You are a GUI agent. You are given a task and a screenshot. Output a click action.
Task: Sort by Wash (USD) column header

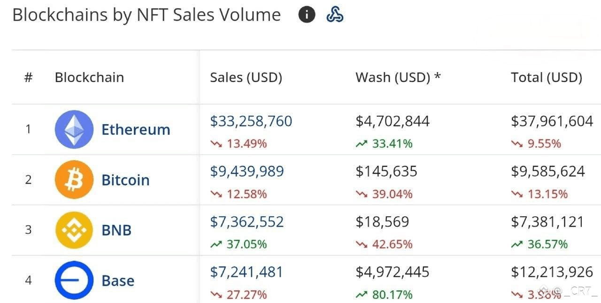point(398,77)
